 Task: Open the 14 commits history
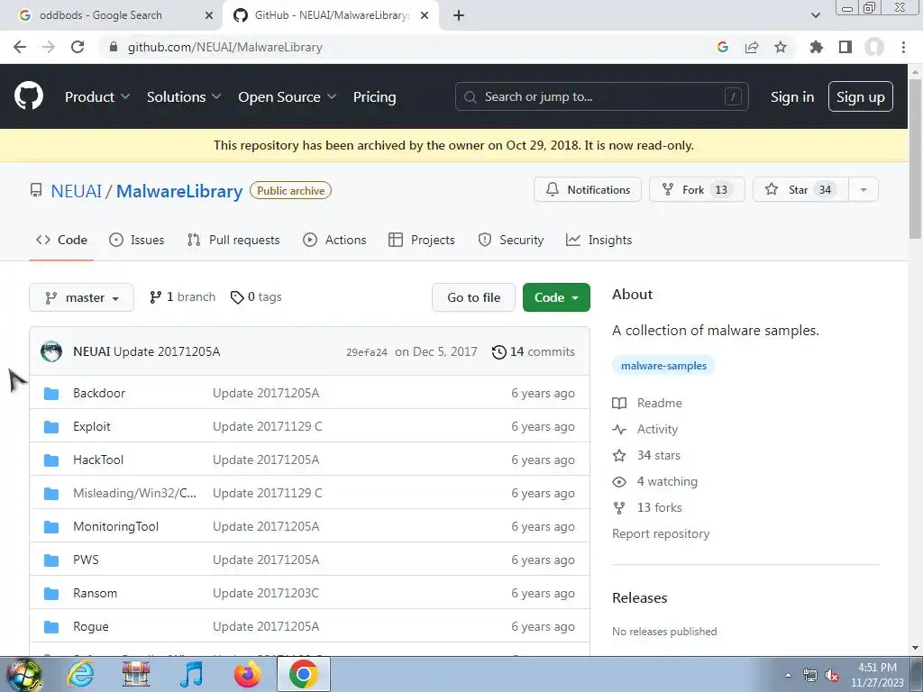pos(534,352)
